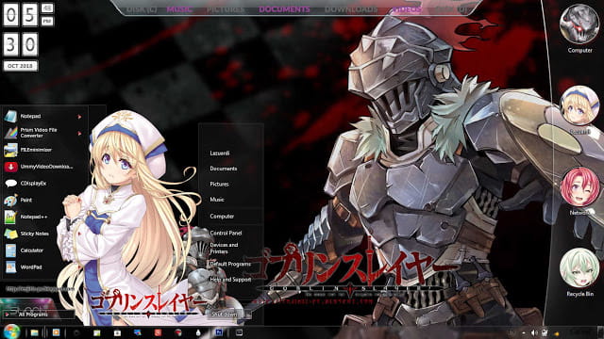Viewport: 604px width, 339px height.
Task: Launch Prism Video File Converter
Action: tap(39, 133)
